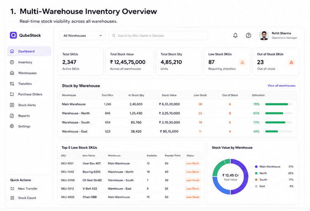
Task: Open Transfers from sidebar icon
Action: pyautogui.click(x=12, y=83)
